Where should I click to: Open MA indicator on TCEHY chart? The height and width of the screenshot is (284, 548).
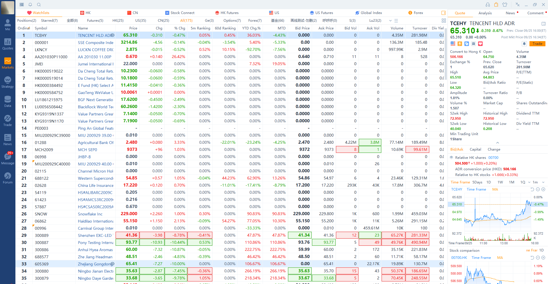pyautogui.click(x=495, y=189)
